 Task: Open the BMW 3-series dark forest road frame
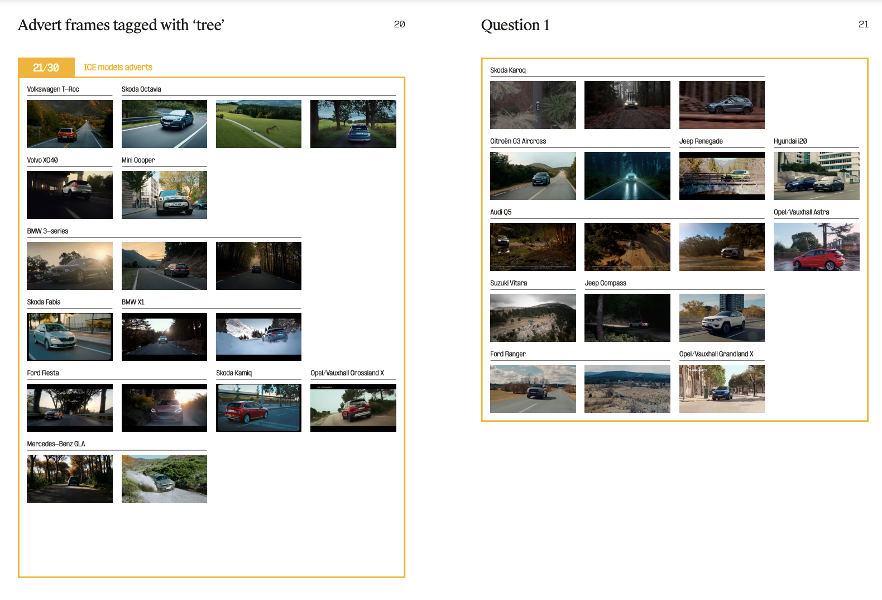click(258, 266)
